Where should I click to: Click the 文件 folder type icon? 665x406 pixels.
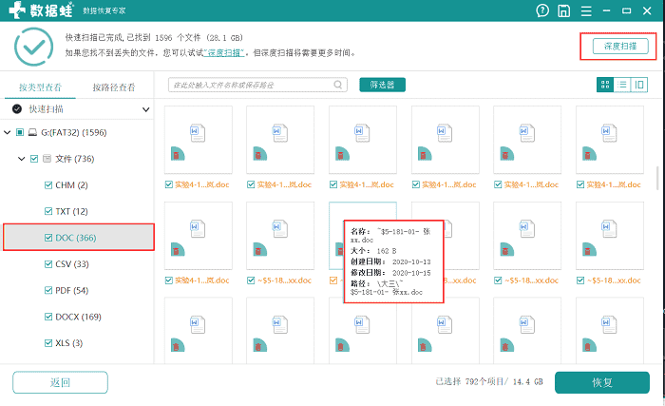47,159
